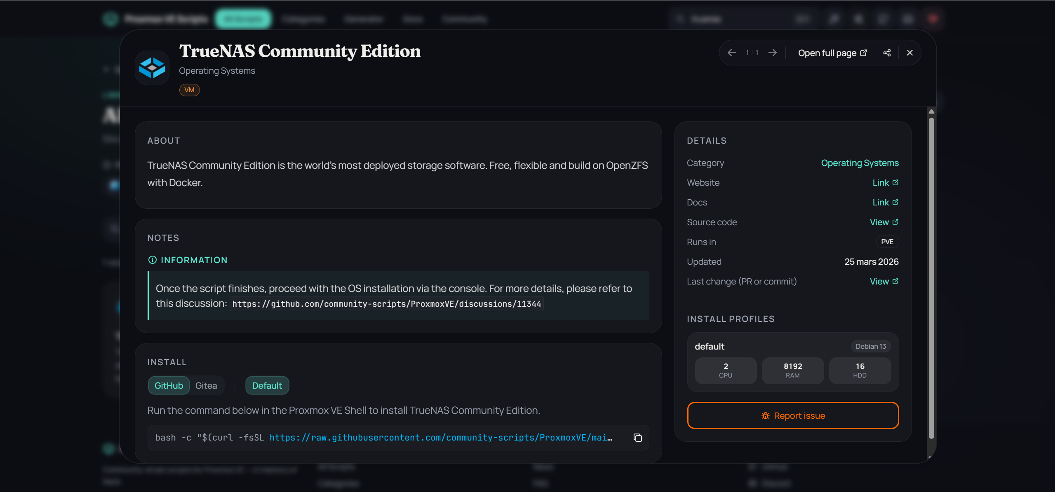Click the Report issue button
Viewport: 1055px width, 492px height.
(x=793, y=415)
